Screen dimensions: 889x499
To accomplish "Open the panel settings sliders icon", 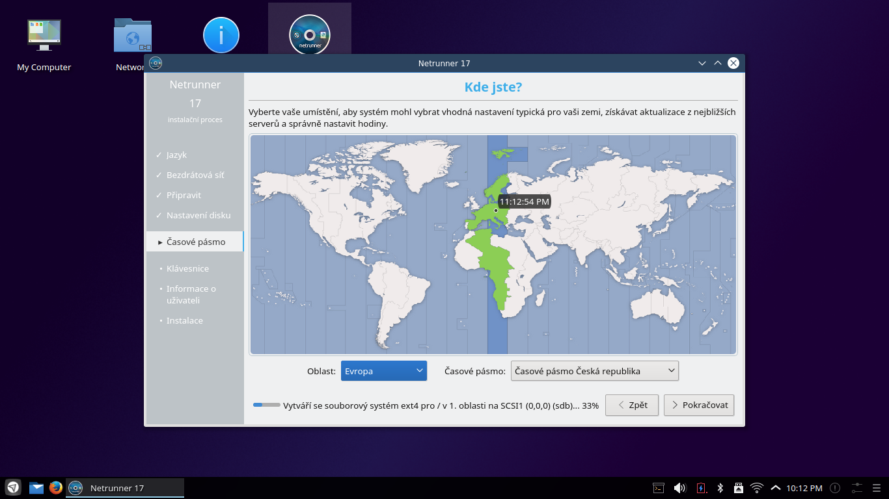I will [856, 488].
